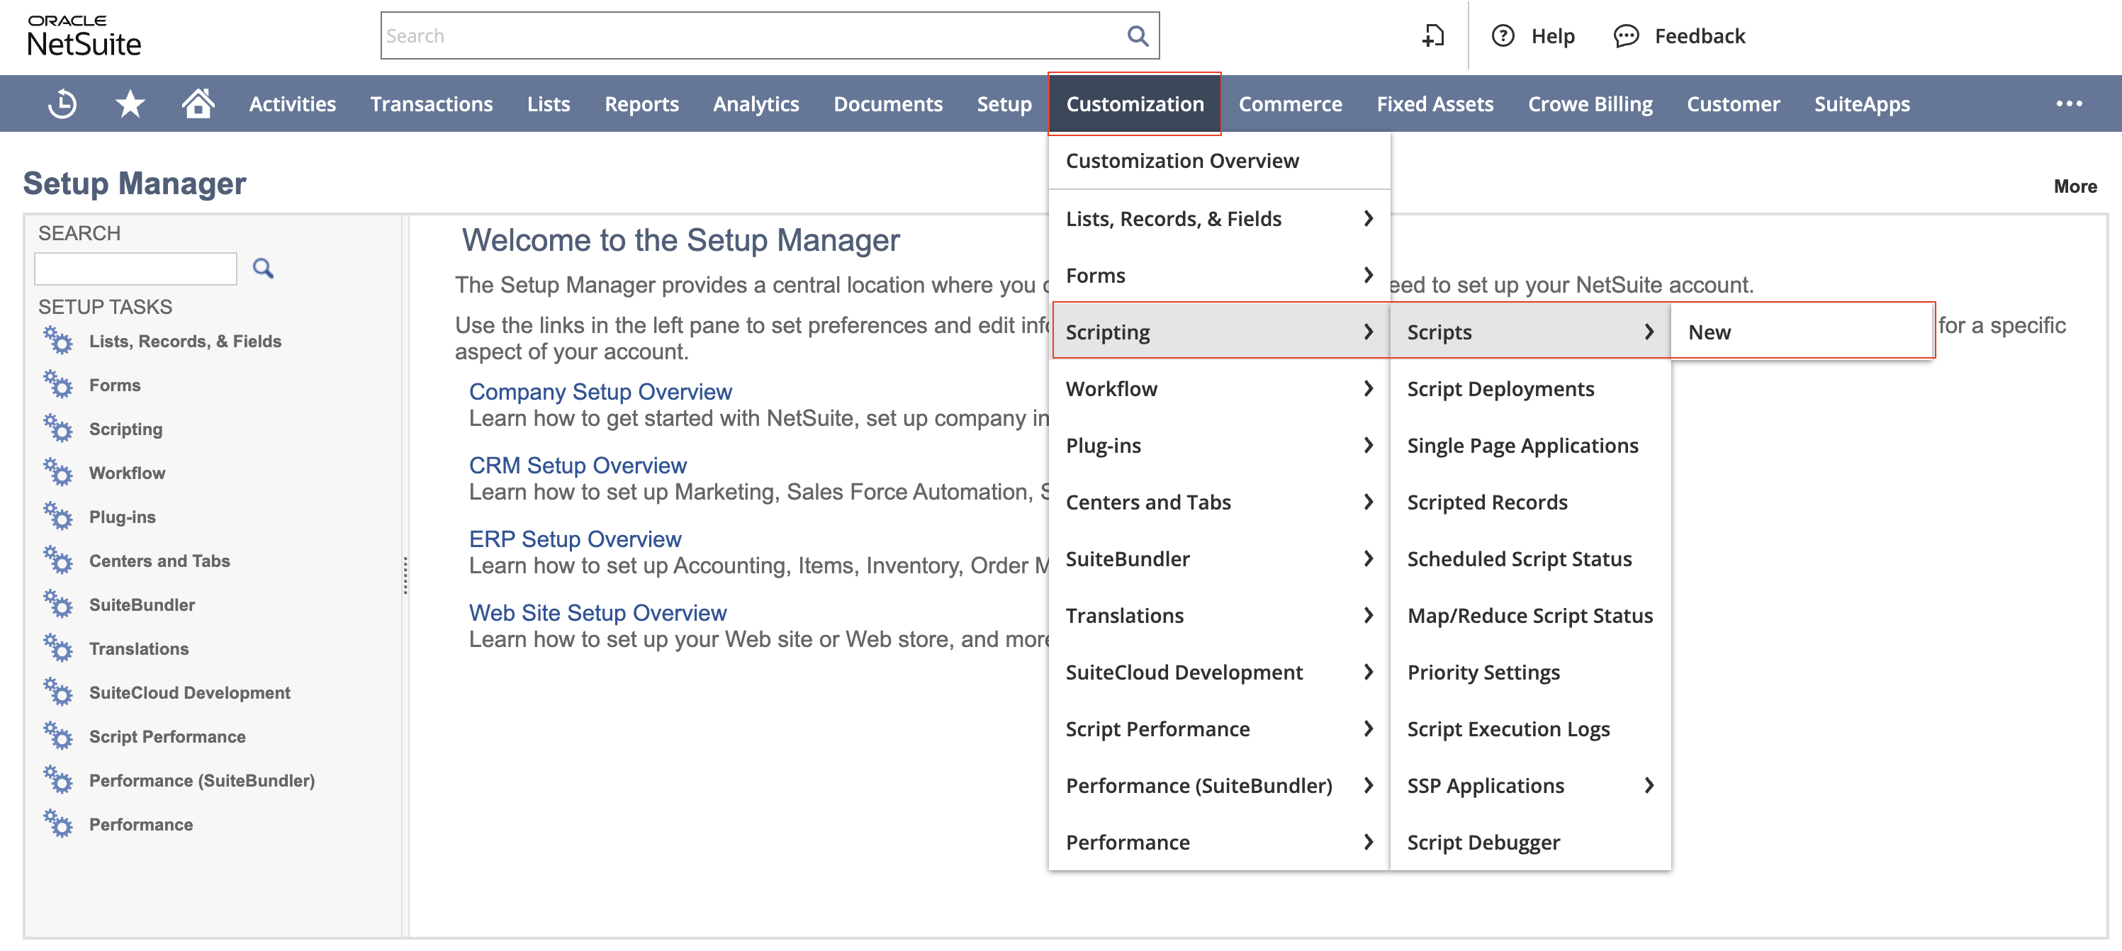Open the Customization menu tab
2122x951 pixels.
pyautogui.click(x=1134, y=103)
